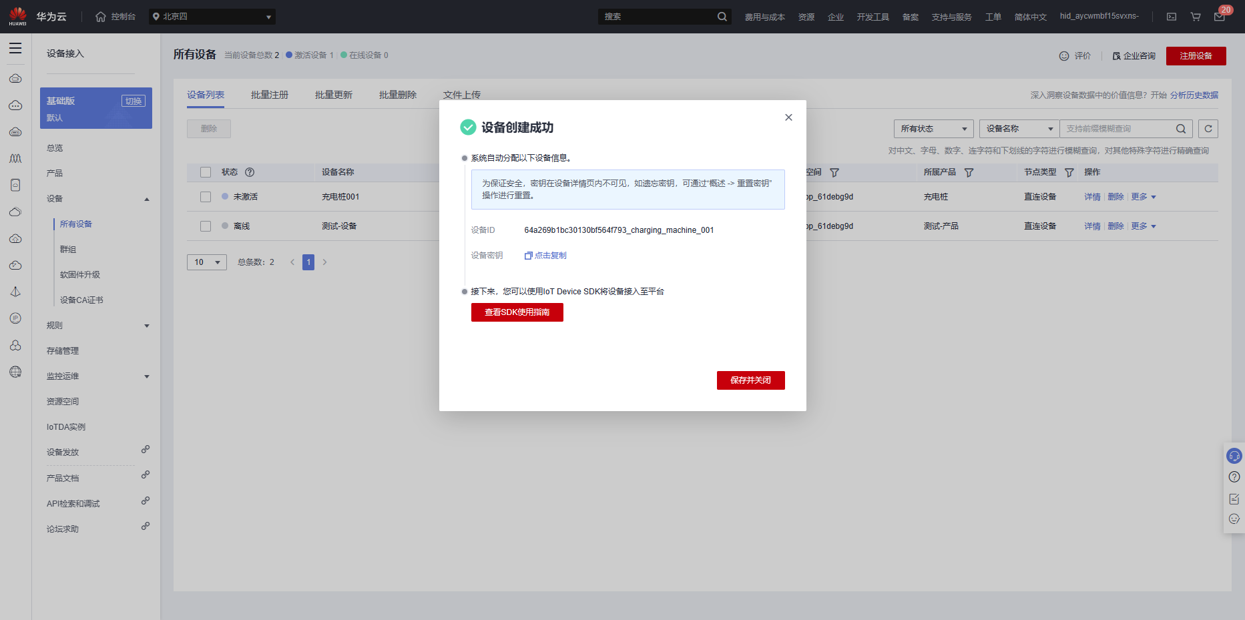Open 开发工具 in top menu
This screenshot has height=620, width=1245.
click(x=873, y=17)
